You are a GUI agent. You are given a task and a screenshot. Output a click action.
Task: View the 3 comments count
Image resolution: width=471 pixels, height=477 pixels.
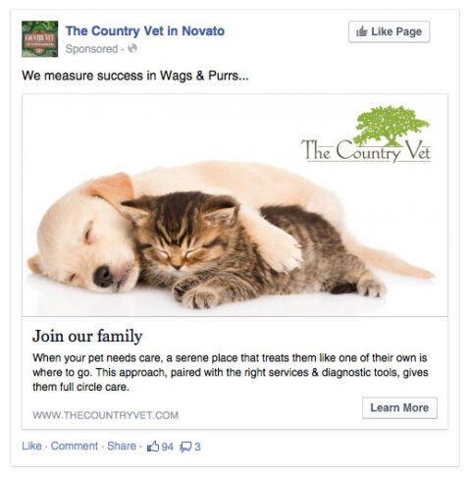pyautogui.click(x=197, y=447)
